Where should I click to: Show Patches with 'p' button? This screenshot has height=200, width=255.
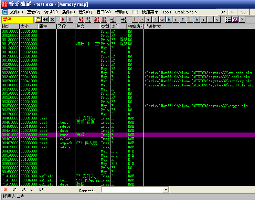(183, 20)
